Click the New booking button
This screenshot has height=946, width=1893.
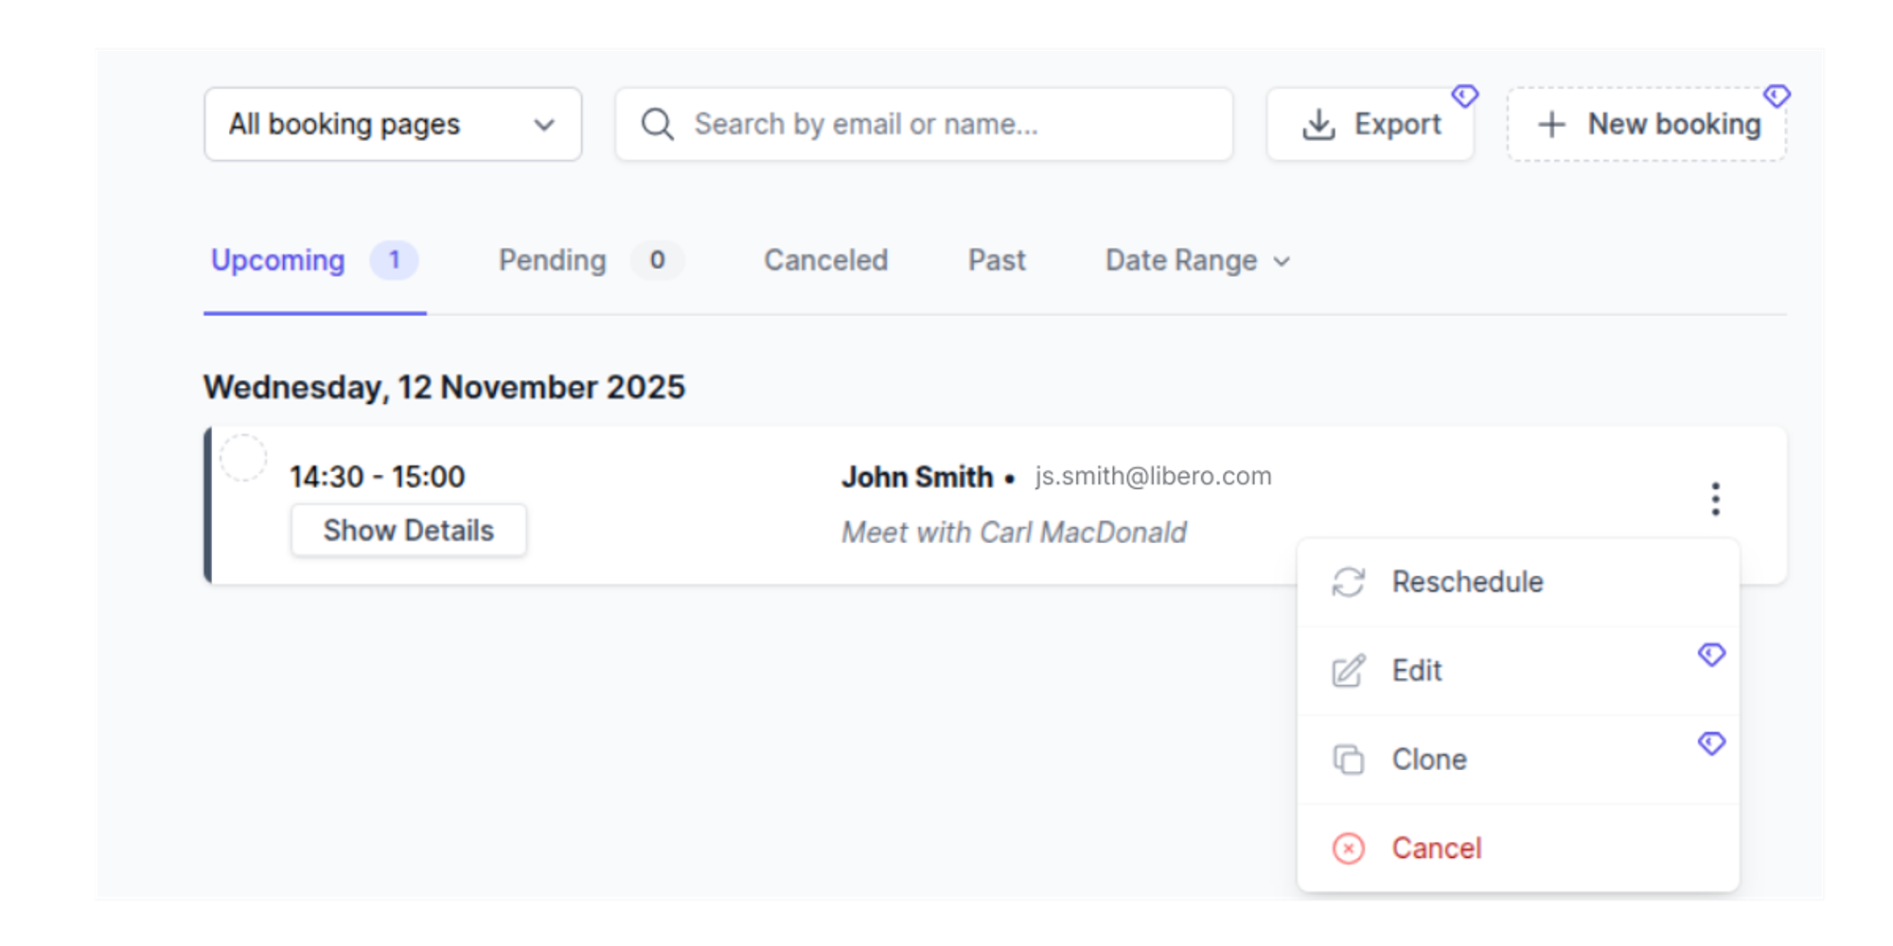pyautogui.click(x=1647, y=123)
